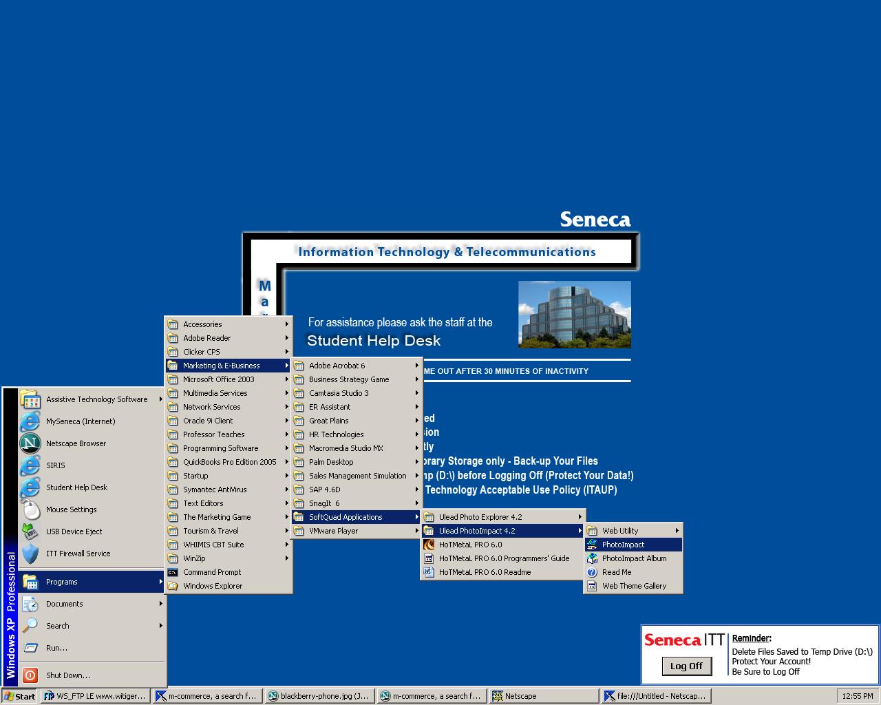
Task: Launch HoTMetaL PRO 6.0
Action: [503, 545]
